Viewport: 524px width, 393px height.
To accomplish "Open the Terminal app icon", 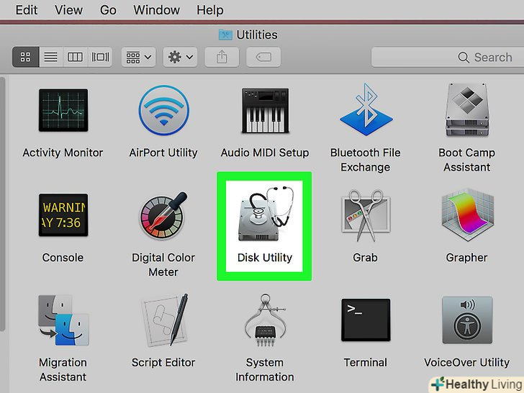I will click(x=366, y=320).
